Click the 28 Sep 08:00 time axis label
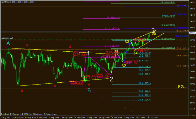 [x=129, y=117]
